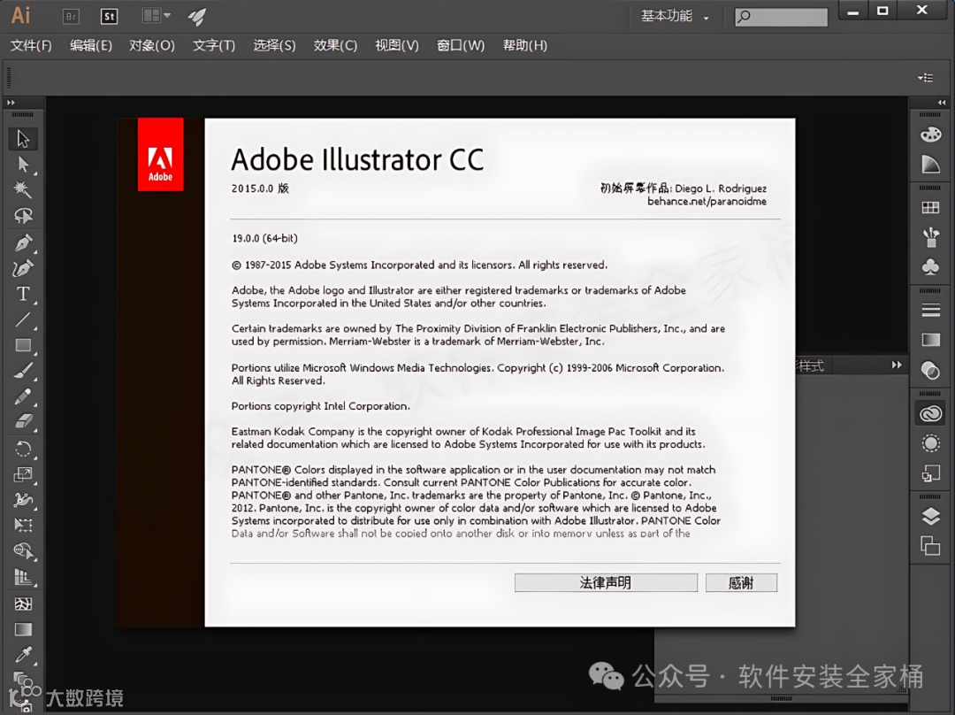Select the Mesh tool

(23, 604)
